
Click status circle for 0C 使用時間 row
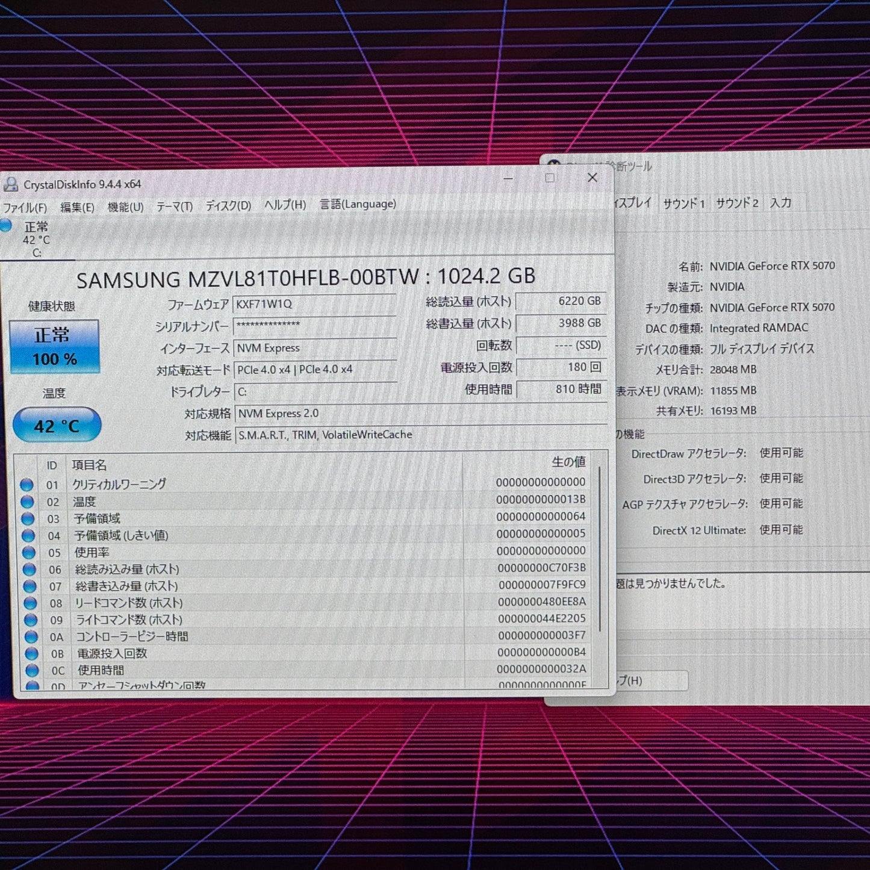pos(33,670)
